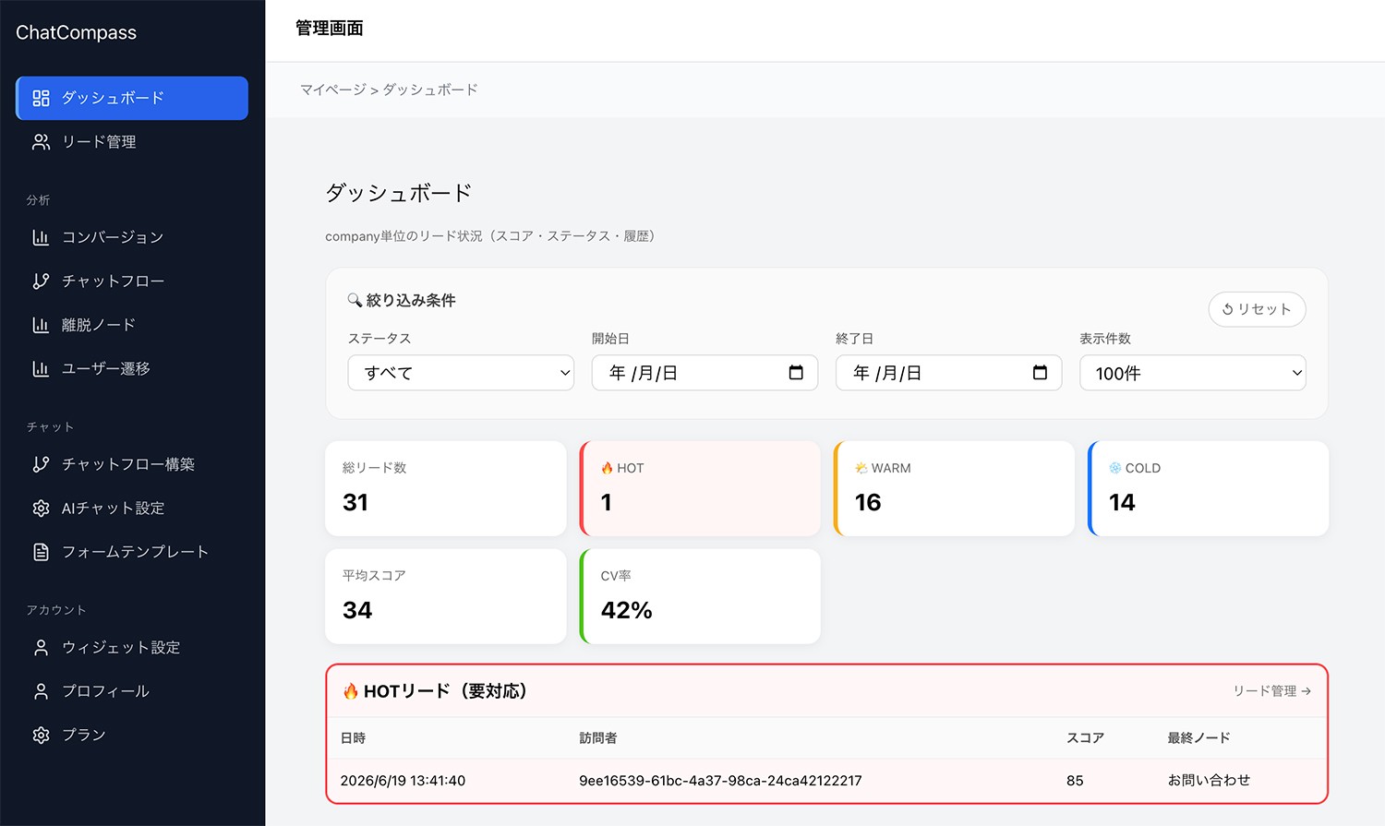
Task: Click the dashboard grid icon in sidebar
Action: [x=41, y=98]
